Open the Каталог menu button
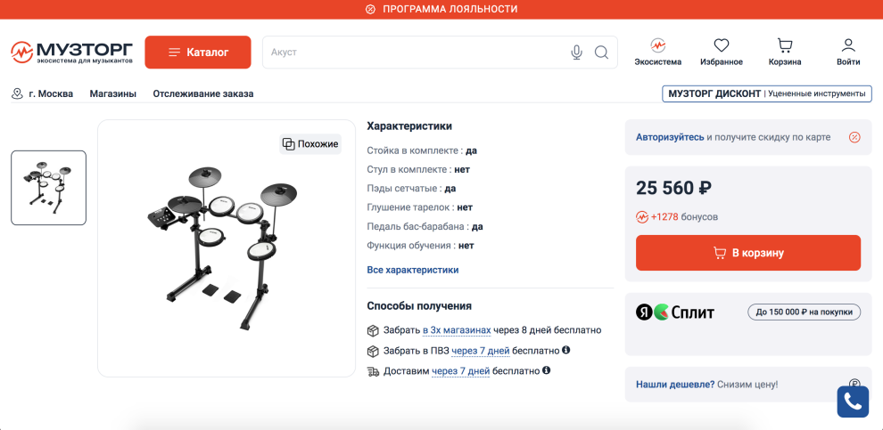 198,53
